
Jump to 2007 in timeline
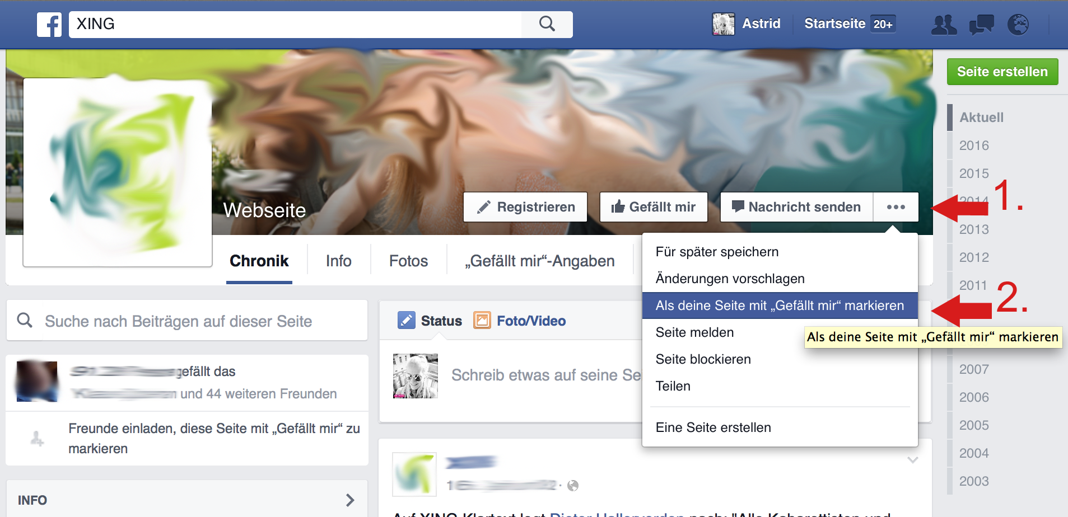point(974,369)
